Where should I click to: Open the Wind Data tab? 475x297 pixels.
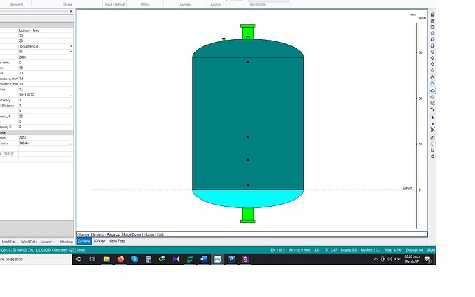pos(29,242)
